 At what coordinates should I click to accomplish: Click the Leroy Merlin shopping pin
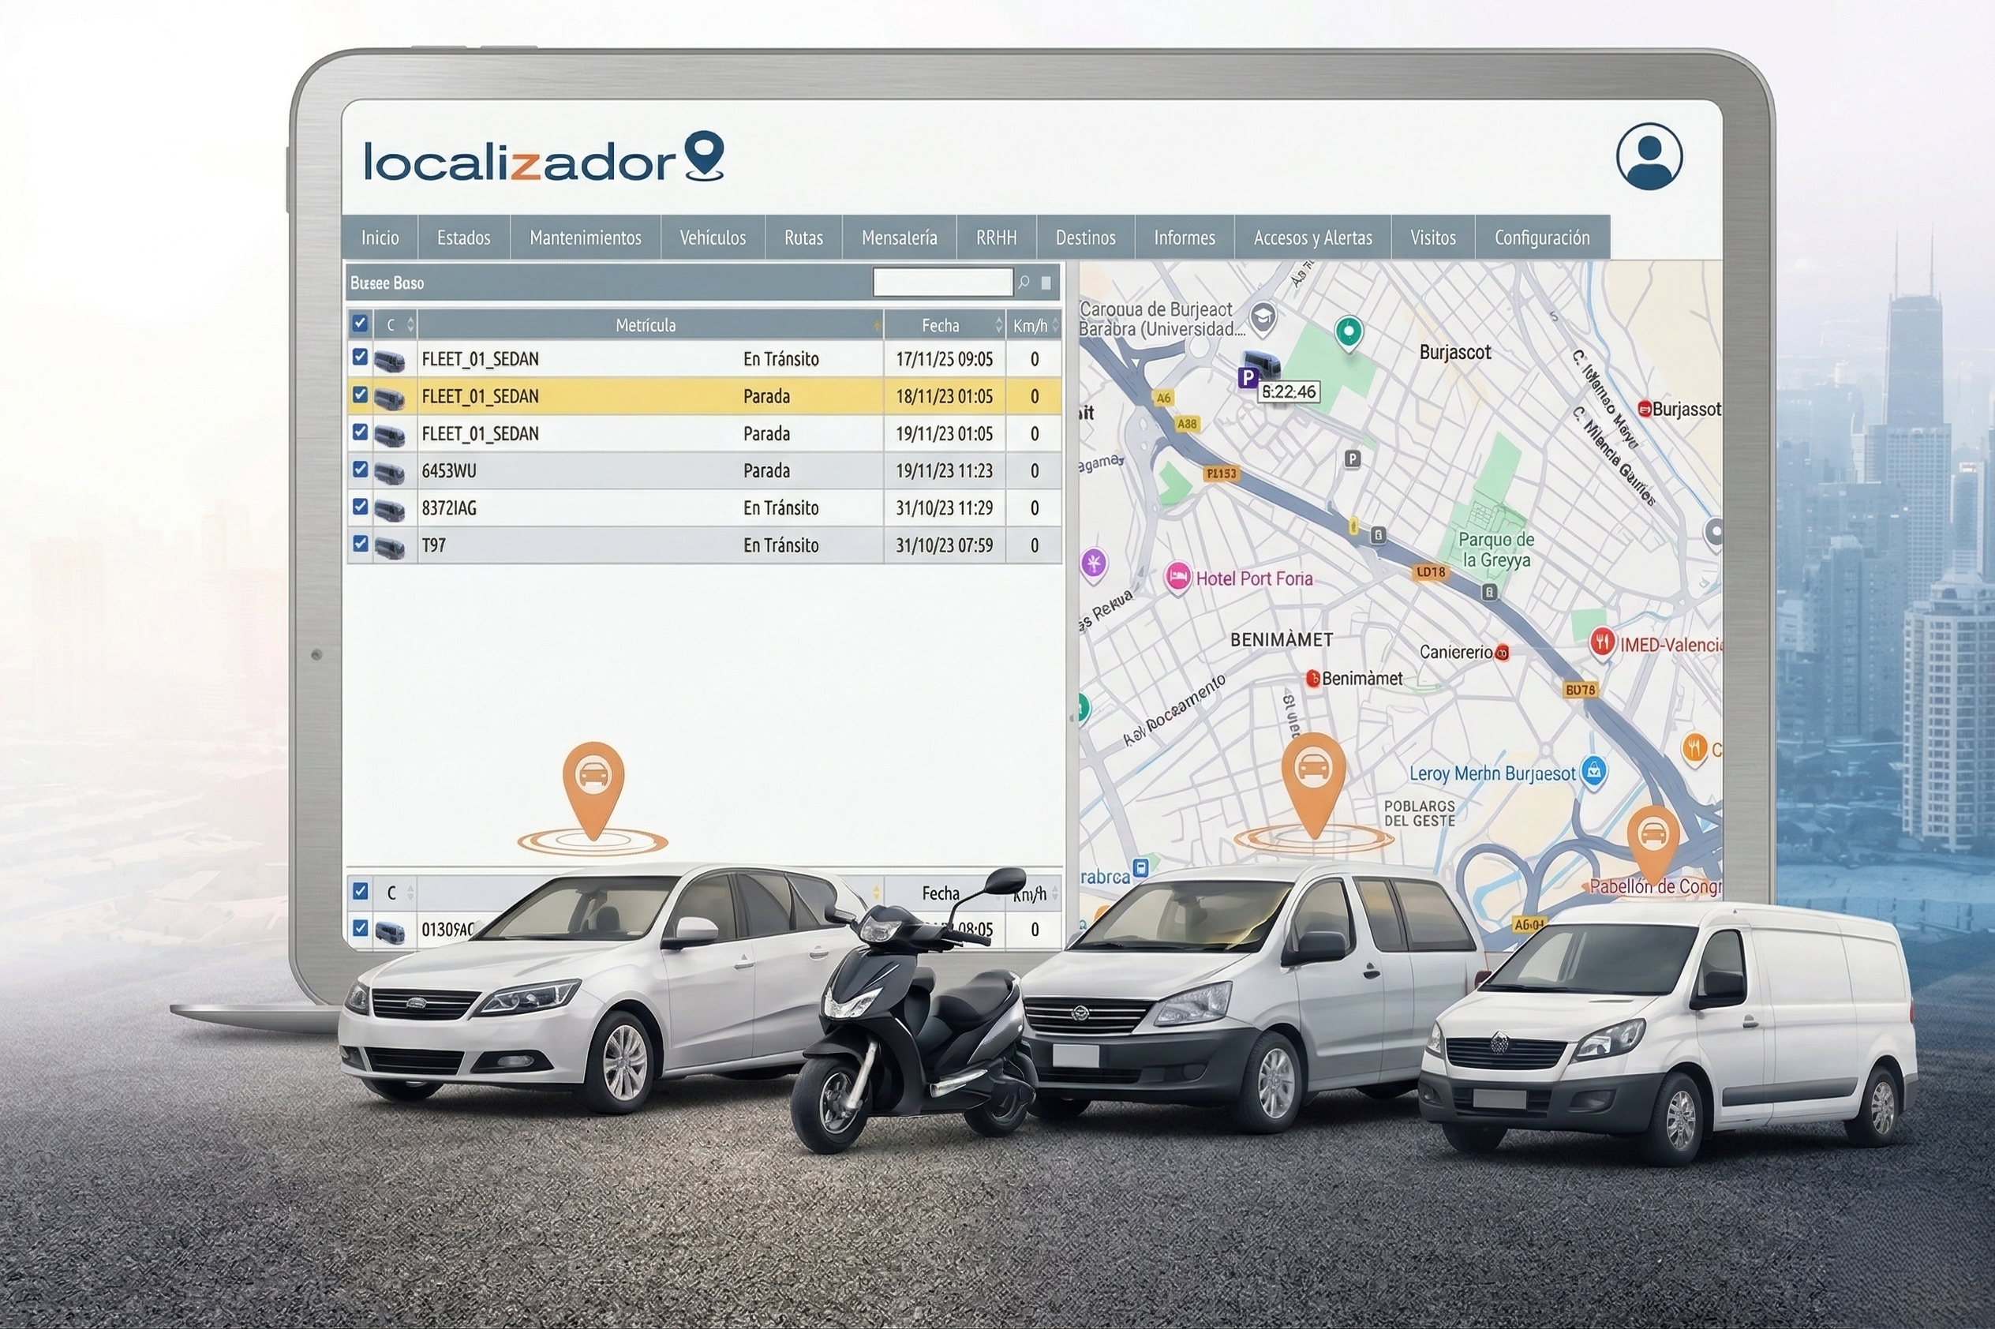click(x=1594, y=771)
